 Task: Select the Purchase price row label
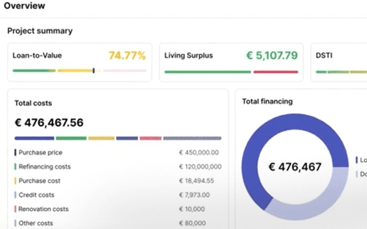point(40,152)
